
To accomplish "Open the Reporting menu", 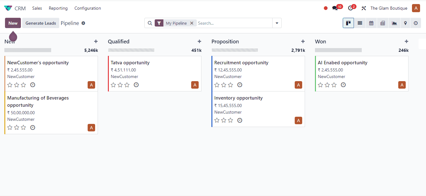I will [x=58, y=8].
